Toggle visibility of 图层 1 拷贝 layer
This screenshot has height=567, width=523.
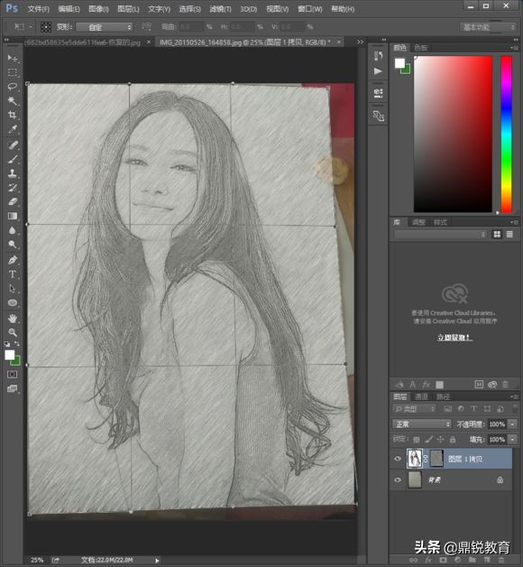(x=398, y=459)
